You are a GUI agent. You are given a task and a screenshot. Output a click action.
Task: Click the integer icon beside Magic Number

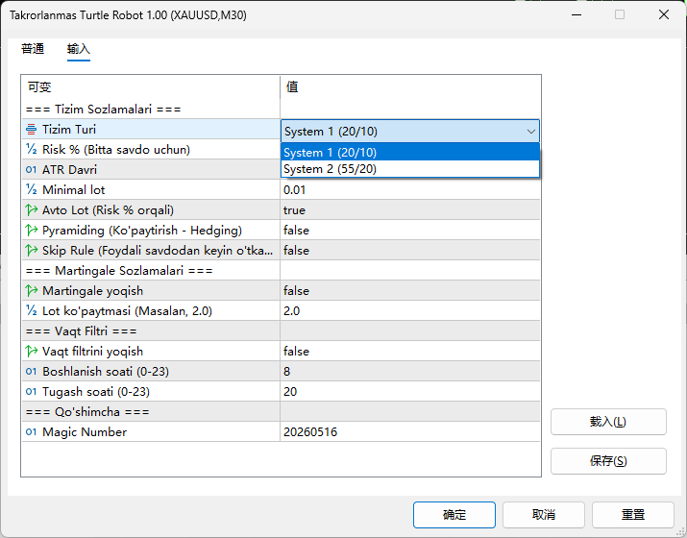click(31, 431)
